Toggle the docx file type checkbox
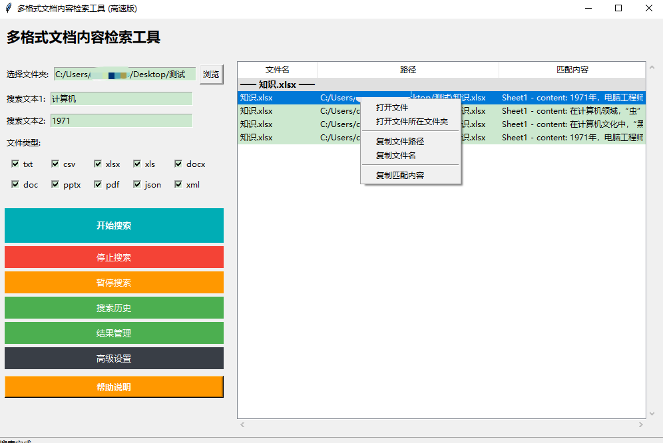663x443 pixels. pos(178,164)
